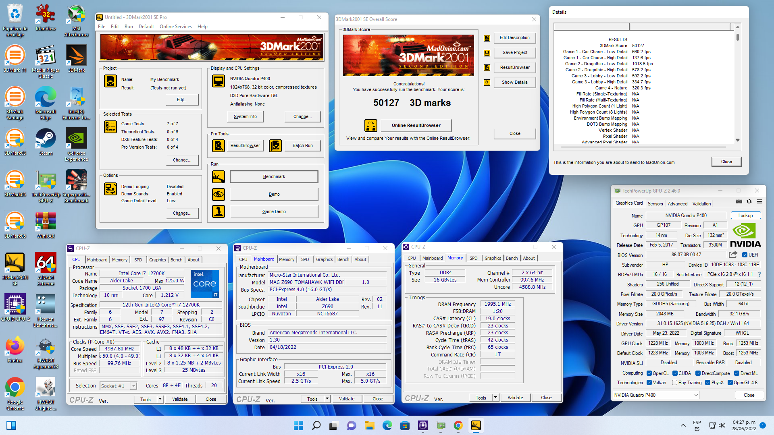Click GPU-Z refresh icon
The width and height of the screenshot is (774, 435).
[x=749, y=202]
